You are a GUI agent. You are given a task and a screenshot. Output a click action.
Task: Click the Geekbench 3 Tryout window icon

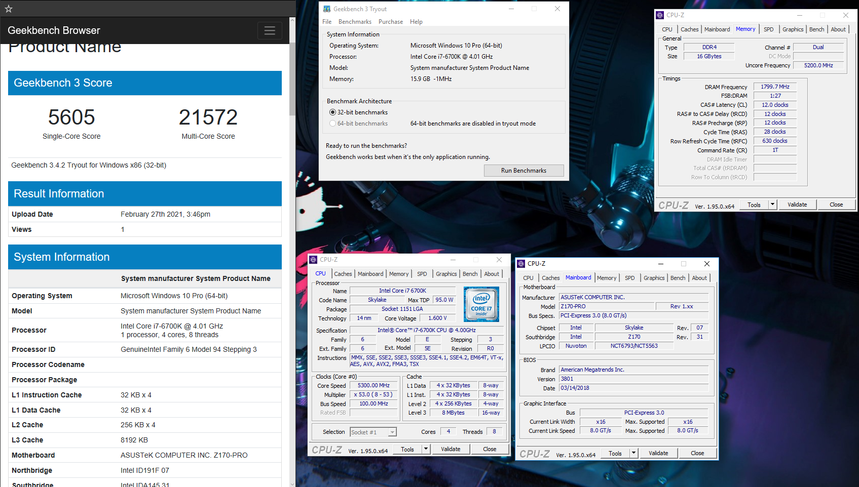[x=327, y=9]
